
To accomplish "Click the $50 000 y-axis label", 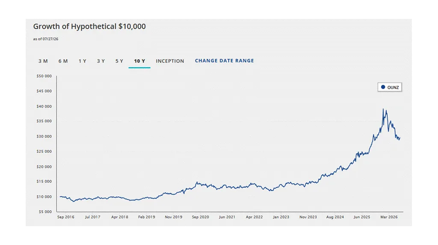I will click(x=44, y=76).
